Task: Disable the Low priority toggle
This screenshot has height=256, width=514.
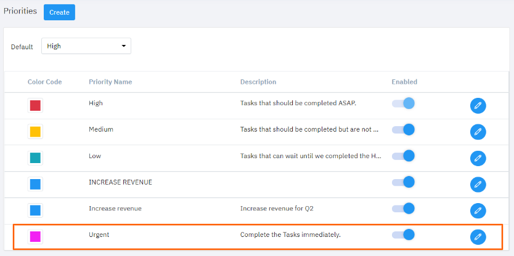Action: (x=404, y=156)
